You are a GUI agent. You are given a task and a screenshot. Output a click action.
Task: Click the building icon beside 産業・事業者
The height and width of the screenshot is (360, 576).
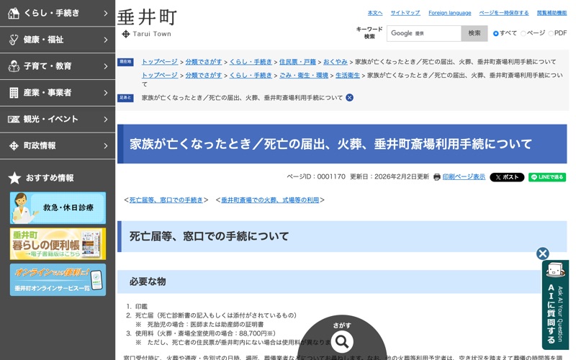[x=14, y=93]
